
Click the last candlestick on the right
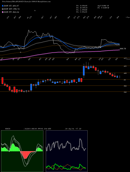point(120,77)
